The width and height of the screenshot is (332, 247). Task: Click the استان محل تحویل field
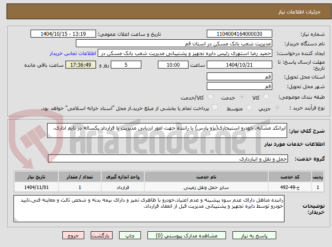[239, 77]
